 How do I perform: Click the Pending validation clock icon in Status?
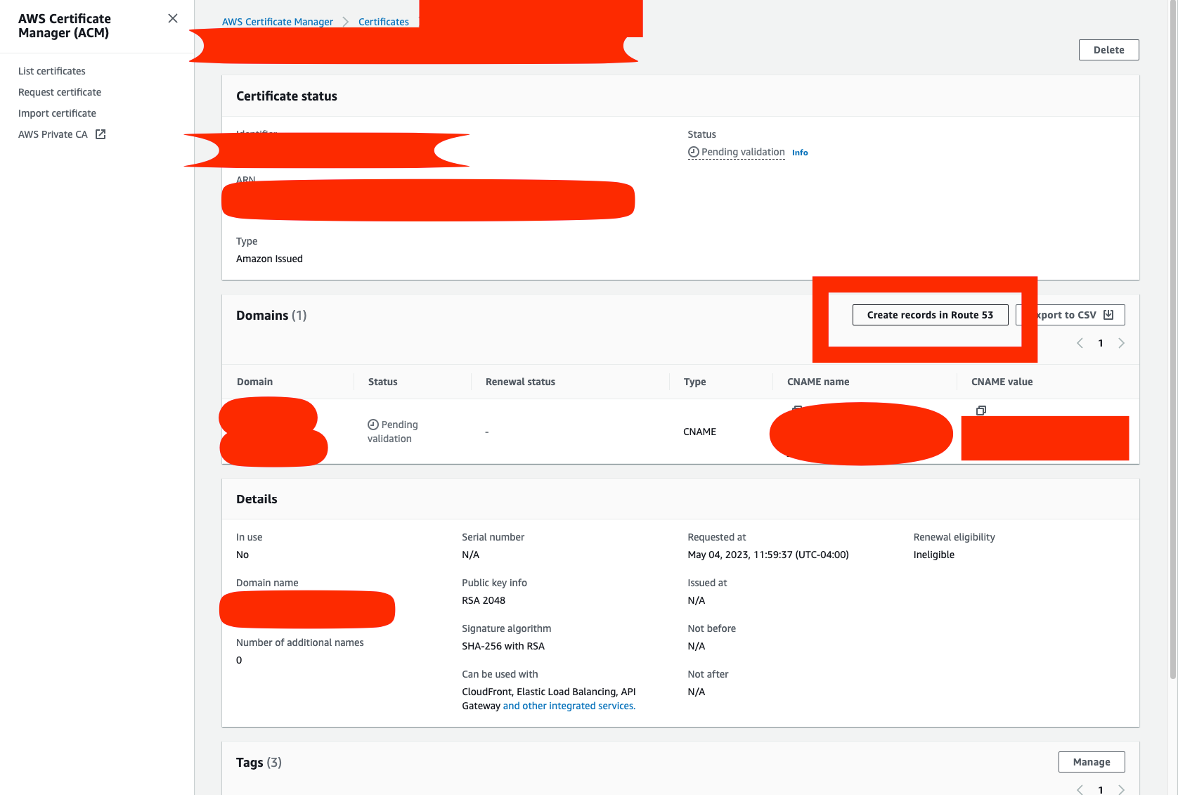point(693,152)
